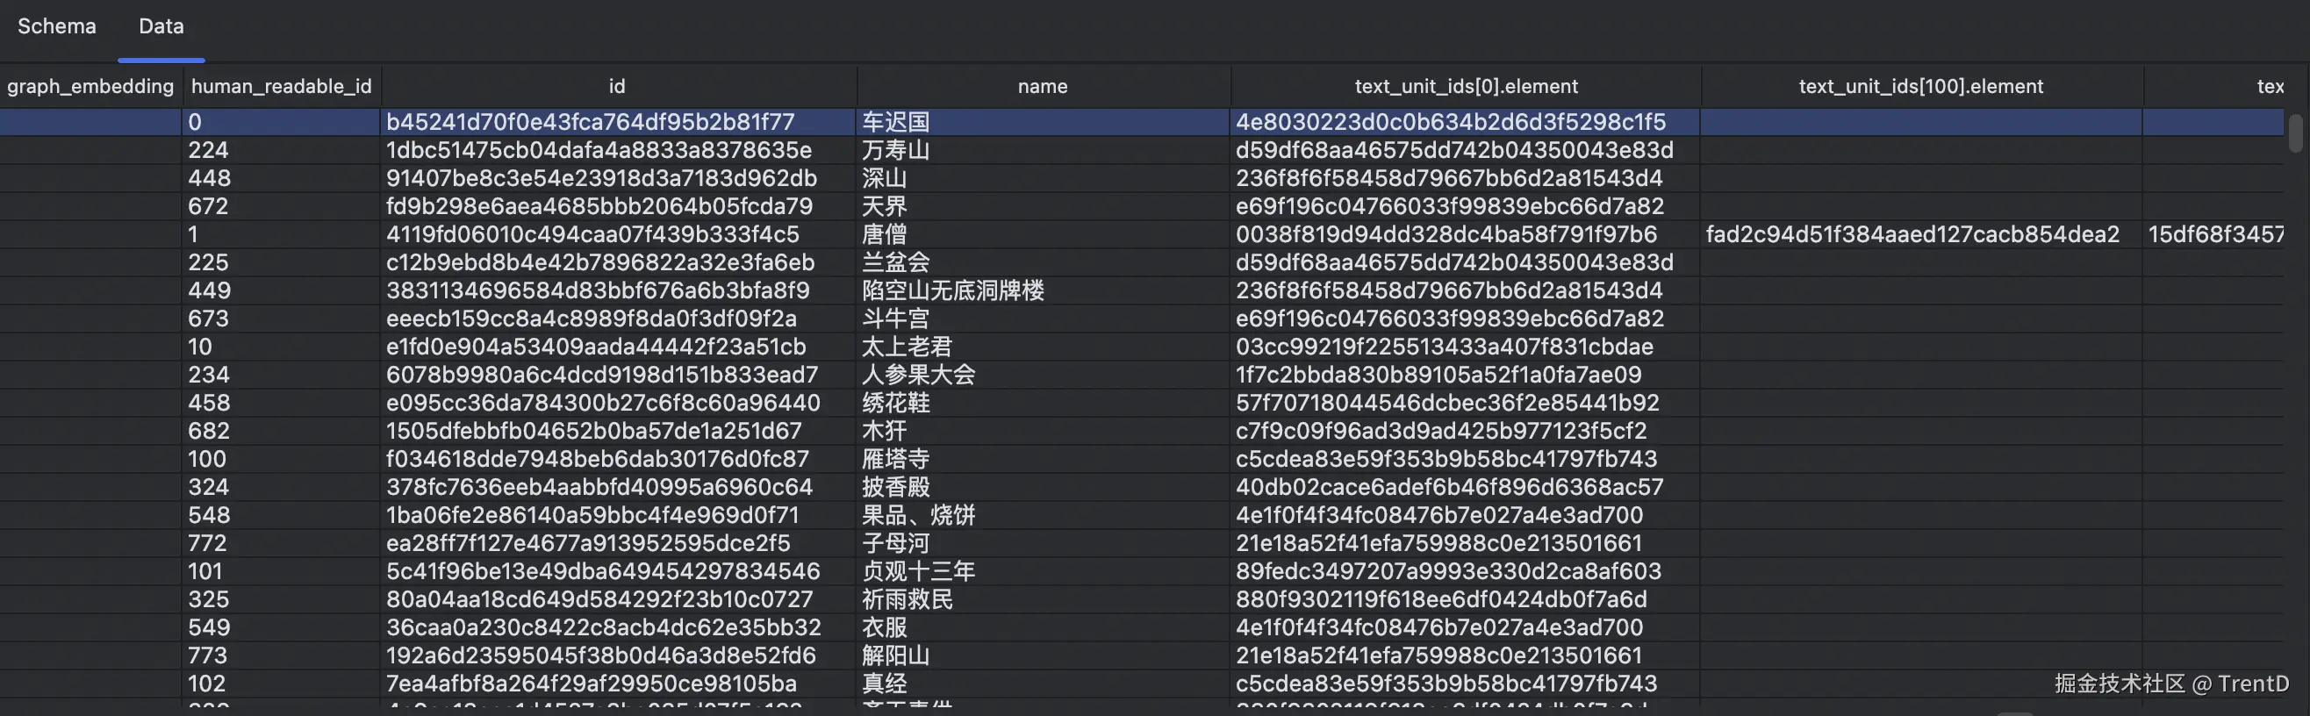
Task: Select human_readable_id cell 682
Action: [282, 430]
